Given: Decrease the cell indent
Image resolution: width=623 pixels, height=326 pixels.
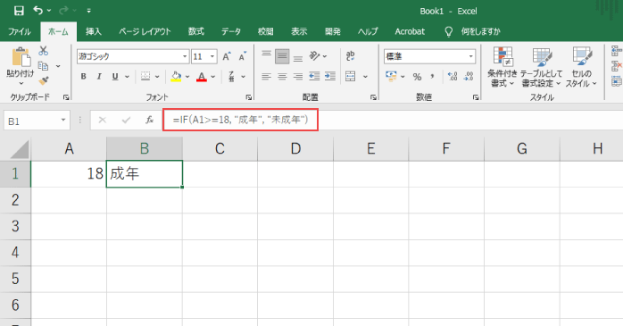Looking at the screenshot, I should [x=314, y=76].
